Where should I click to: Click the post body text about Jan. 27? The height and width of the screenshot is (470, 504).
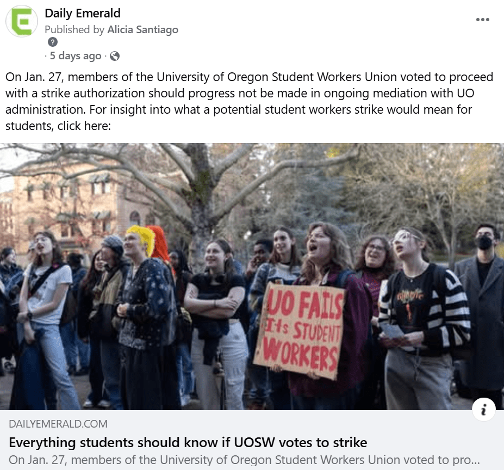point(250,101)
